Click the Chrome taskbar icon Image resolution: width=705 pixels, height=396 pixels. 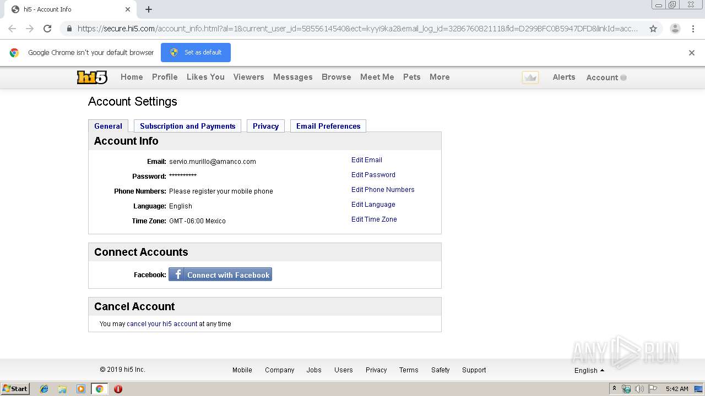coord(99,389)
